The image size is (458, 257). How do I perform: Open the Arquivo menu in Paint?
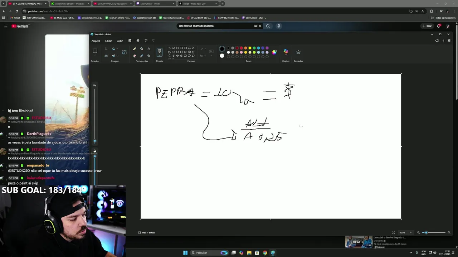point(96,41)
